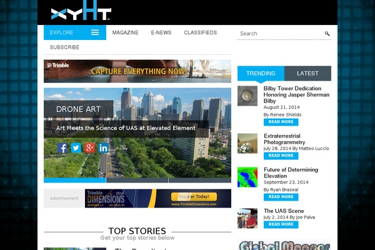Viewport: 375px width, 250px height.
Task: Open The UAS Scene article title
Action: pos(284,211)
